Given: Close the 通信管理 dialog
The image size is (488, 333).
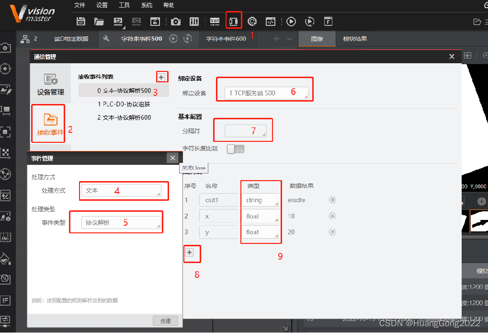Looking at the screenshot, I should pyautogui.click(x=452, y=57).
